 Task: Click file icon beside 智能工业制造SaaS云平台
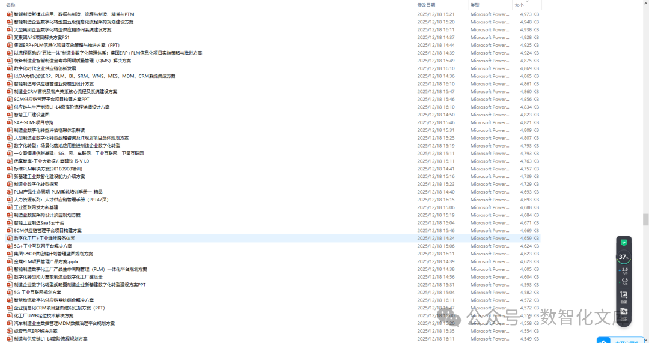(x=10, y=222)
